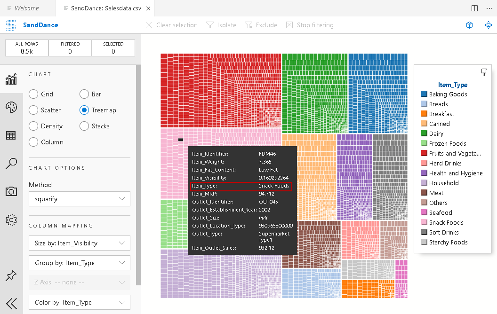The height and width of the screenshot is (314, 497).
Task: Toggle the 3D cube view icon
Action: point(469,25)
